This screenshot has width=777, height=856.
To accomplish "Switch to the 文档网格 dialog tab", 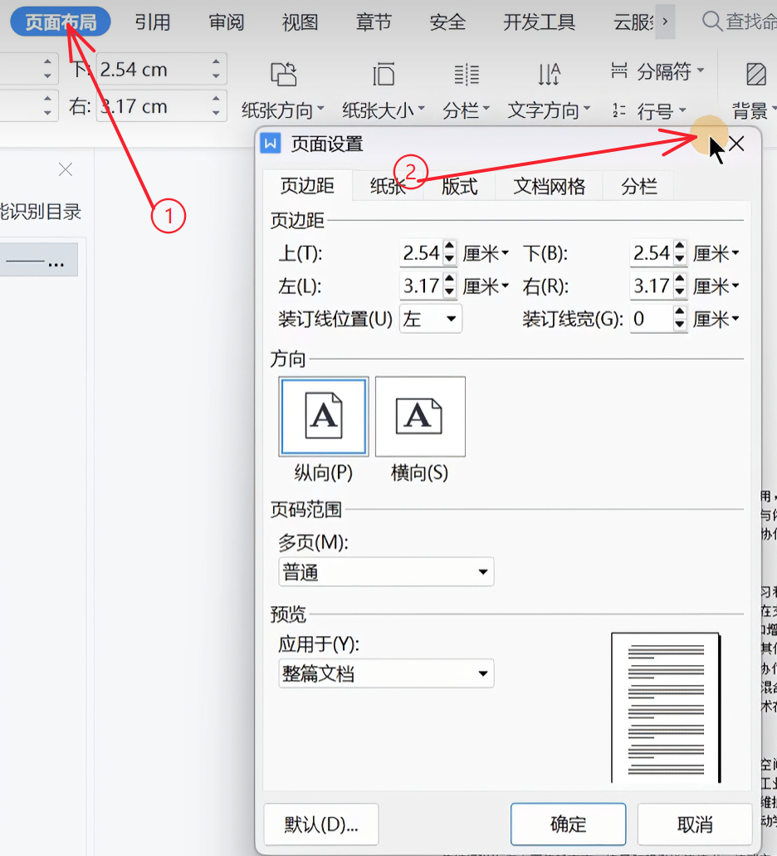I will click(549, 186).
